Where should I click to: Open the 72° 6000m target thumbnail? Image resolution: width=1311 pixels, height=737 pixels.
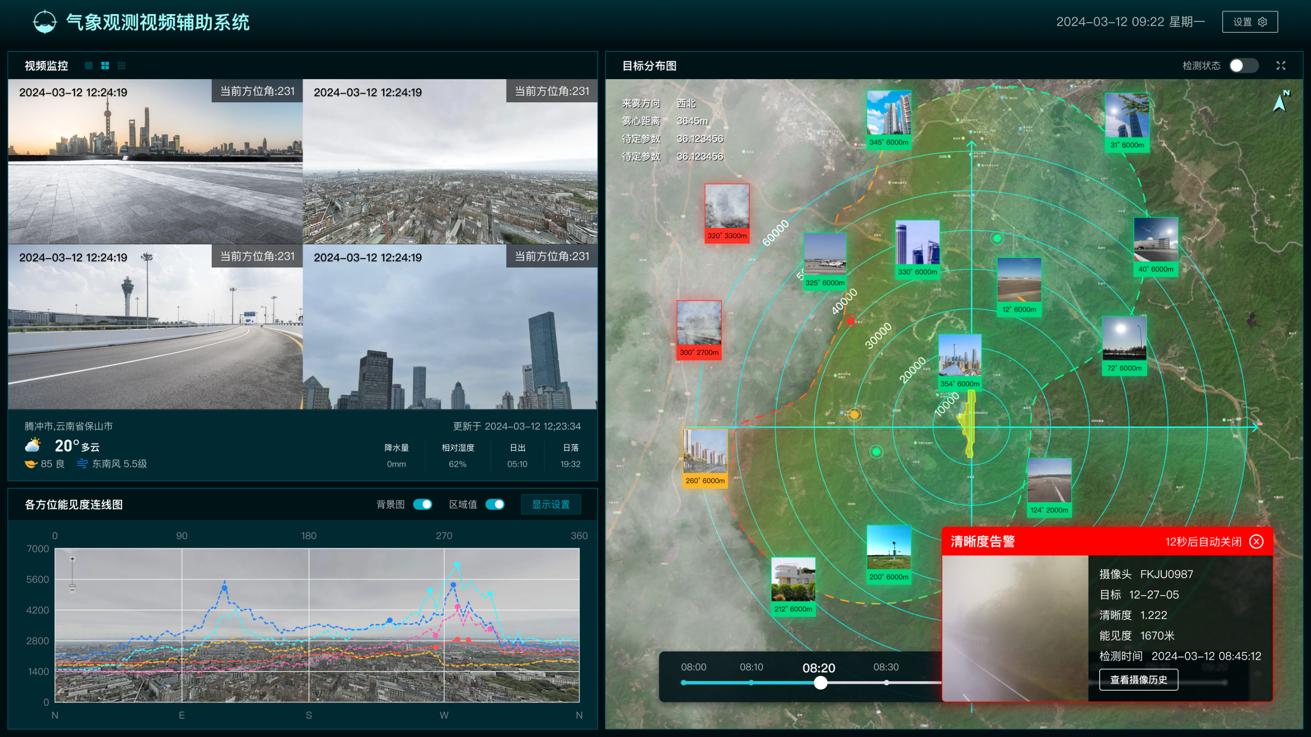(x=1124, y=346)
